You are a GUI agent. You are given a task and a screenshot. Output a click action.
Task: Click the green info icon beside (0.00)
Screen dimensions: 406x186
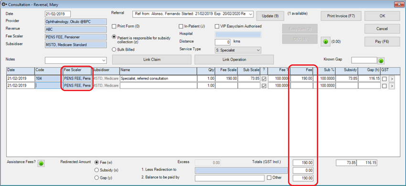325,41
